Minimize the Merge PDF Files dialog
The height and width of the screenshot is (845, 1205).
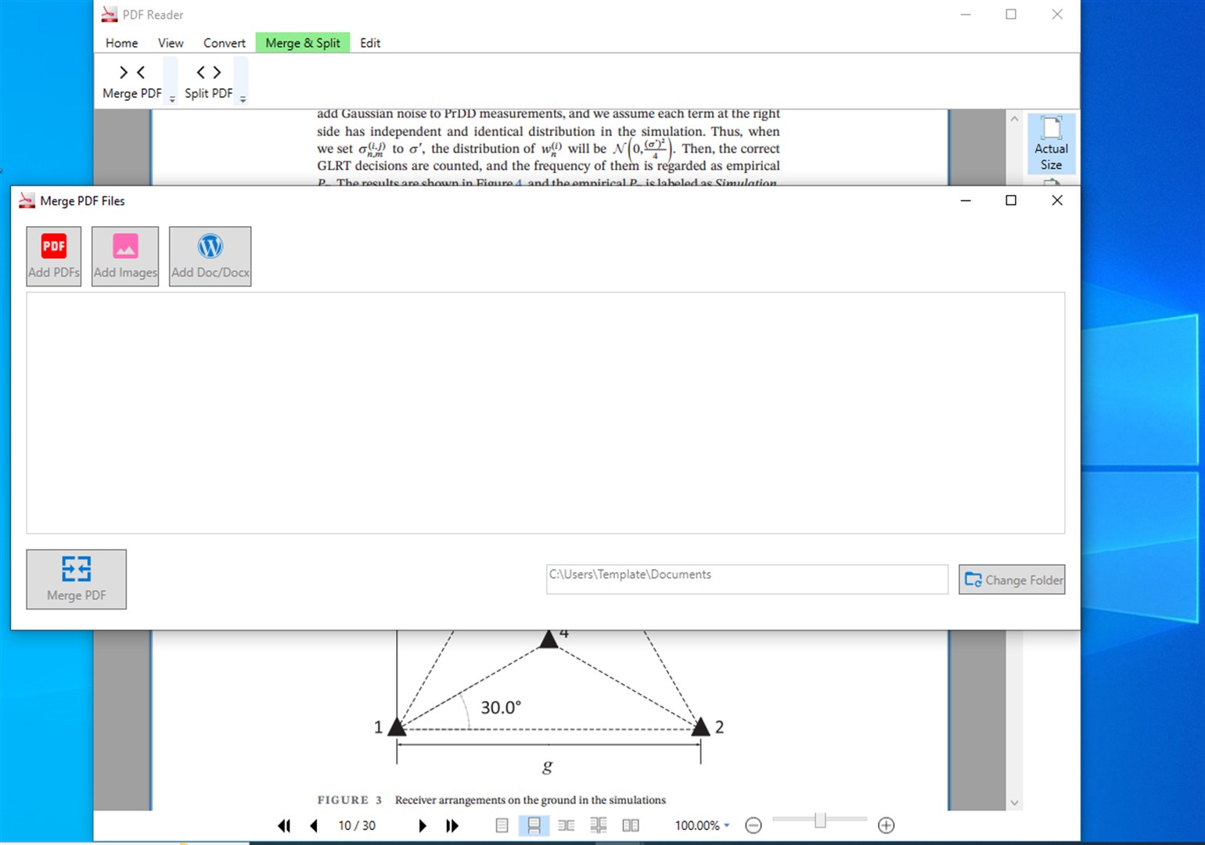point(966,200)
